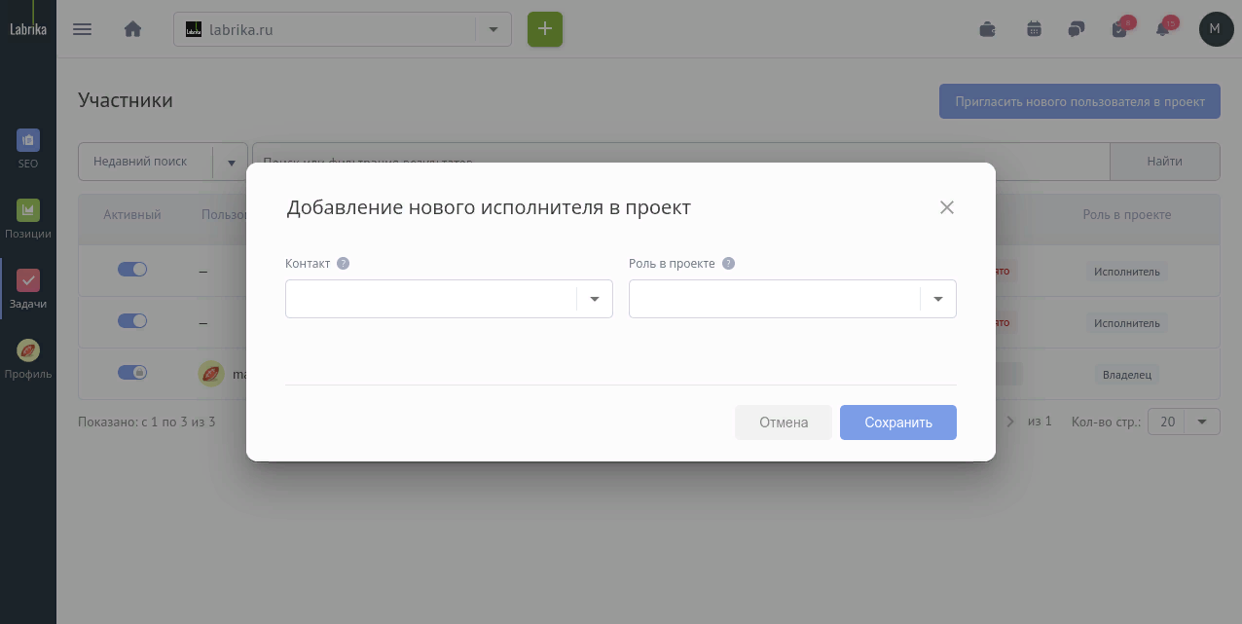The width and height of the screenshot is (1242, 624).
Task: Toggle active switch in second participant row
Action: 132,321
